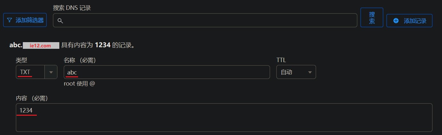Viewport: 442px width, 135px height.
Task: Click into the 名称 field containing abc
Action: 167,72
